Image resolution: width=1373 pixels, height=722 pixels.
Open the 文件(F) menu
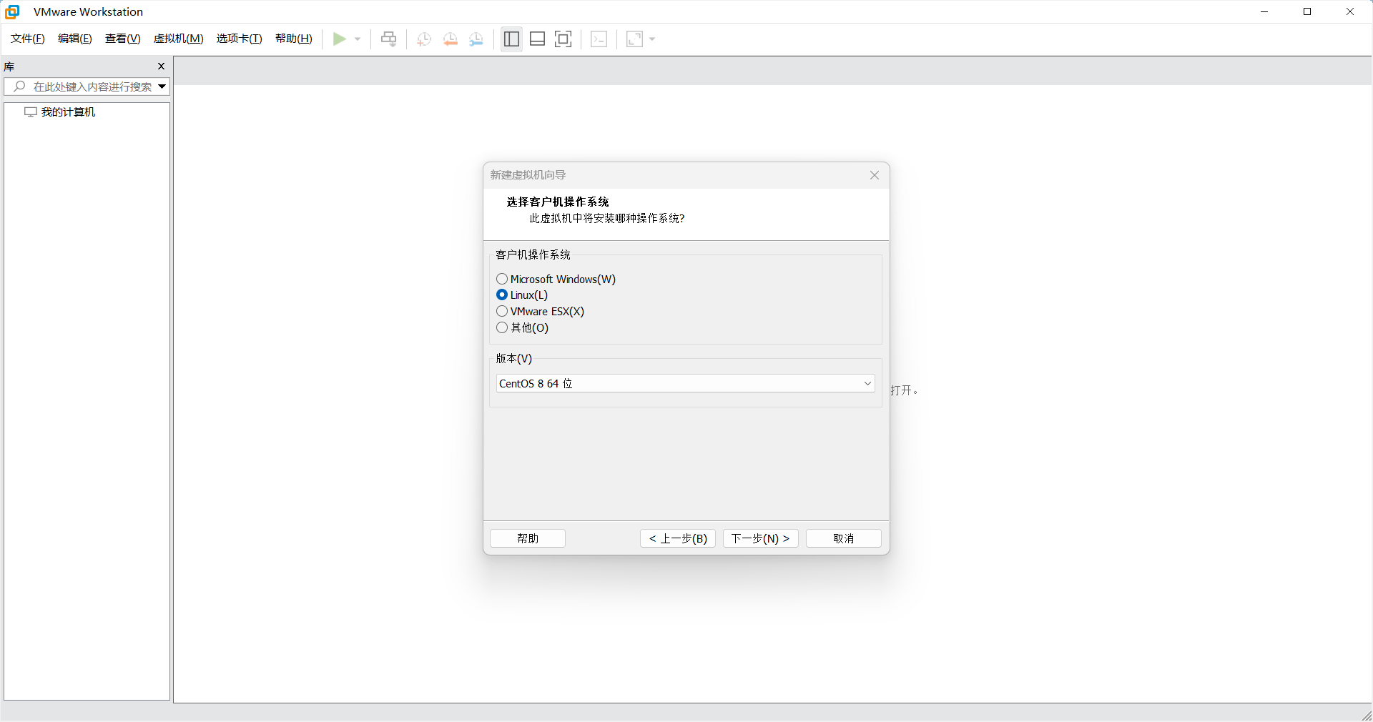tap(28, 39)
